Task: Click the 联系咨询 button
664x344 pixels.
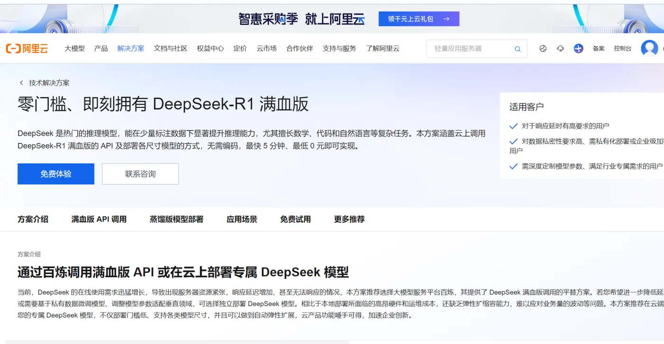Action: click(140, 174)
